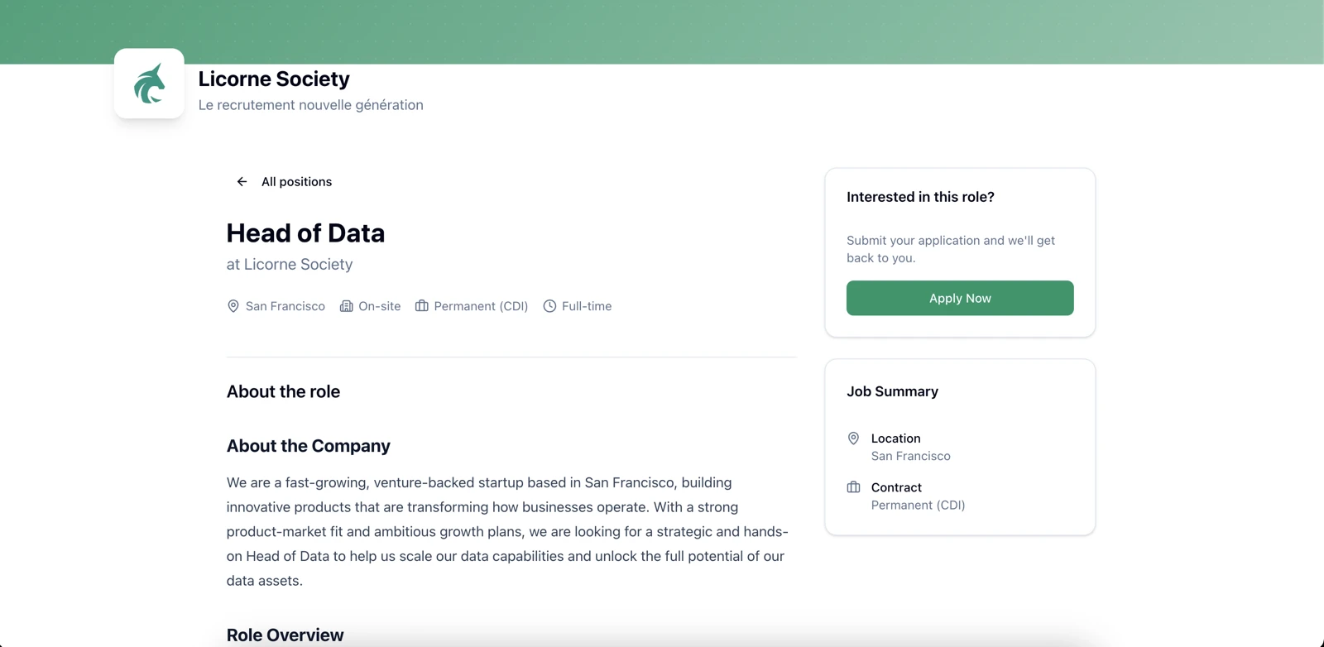
Task: Click the Licorne Society unicorn logo
Action: [x=149, y=83]
